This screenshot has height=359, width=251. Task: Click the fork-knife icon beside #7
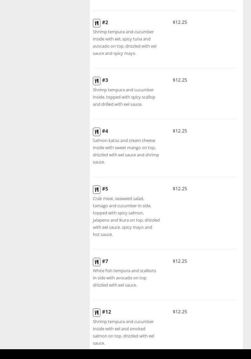[x=96, y=262]
